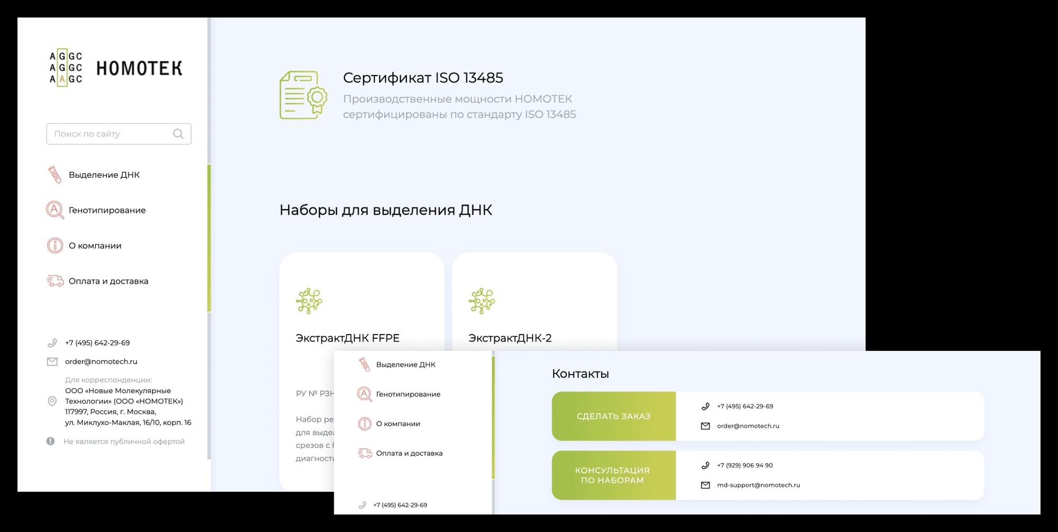Click the info icon in overlay panel menu
The width and height of the screenshot is (1058, 532).
pyautogui.click(x=364, y=423)
